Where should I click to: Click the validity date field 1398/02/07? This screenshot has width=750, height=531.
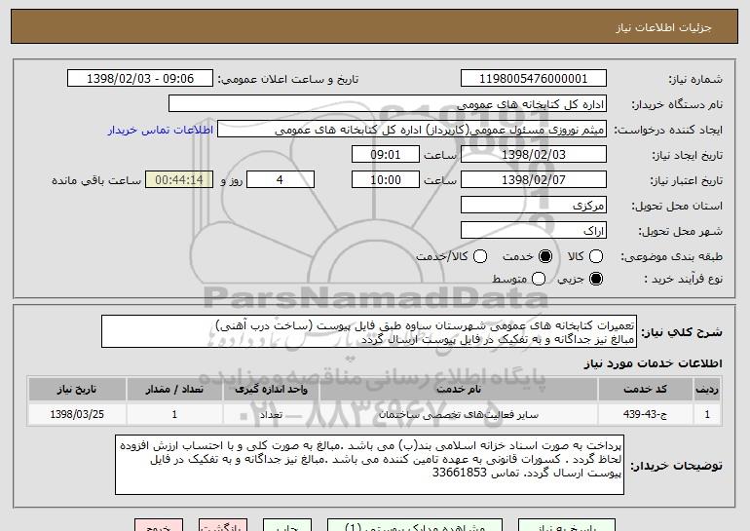(534, 180)
